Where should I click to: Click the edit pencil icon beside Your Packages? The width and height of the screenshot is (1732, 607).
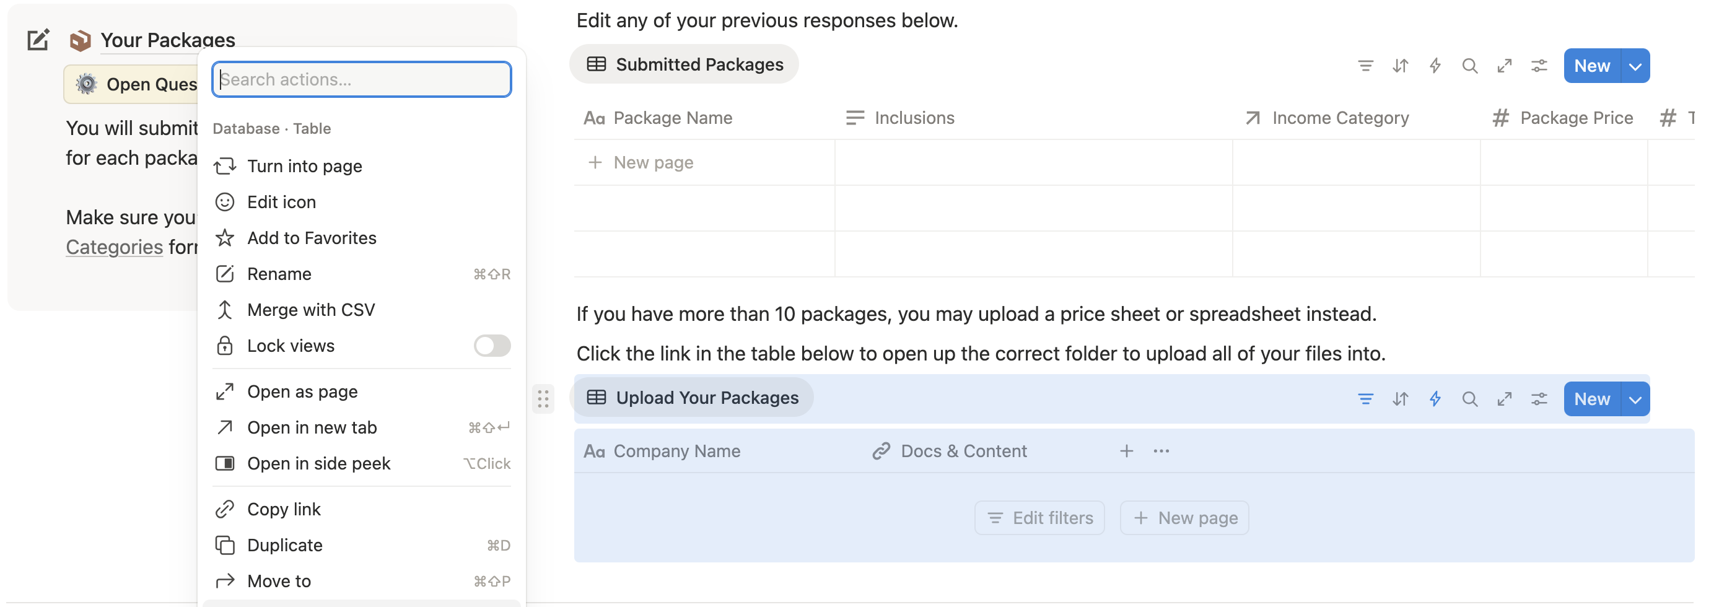click(38, 40)
